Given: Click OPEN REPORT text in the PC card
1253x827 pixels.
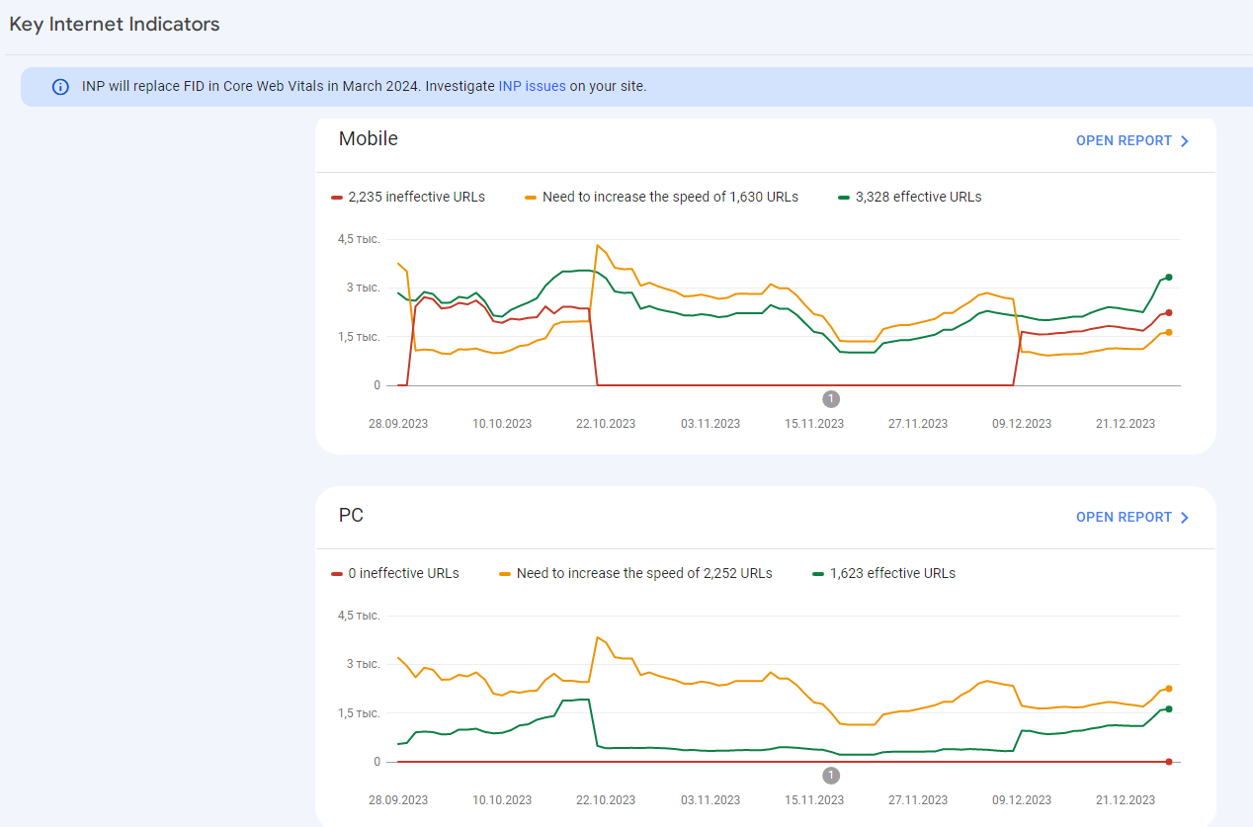Looking at the screenshot, I should tap(1124, 517).
